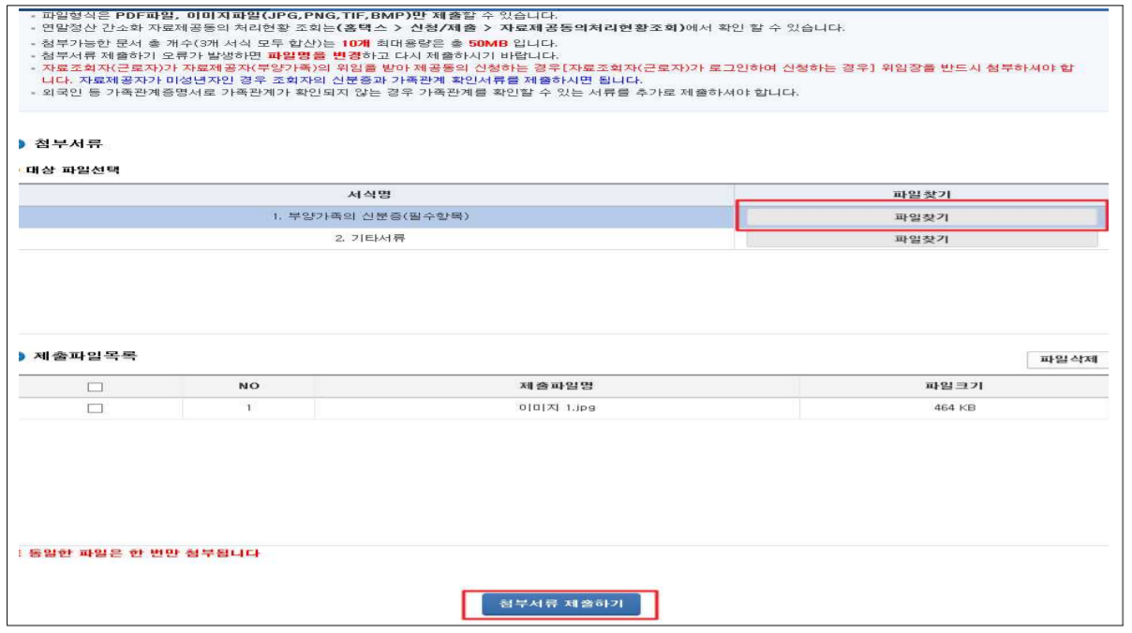The image size is (1132, 633).
Task: Click the 464 KB file size cell
Action: coord(955,408)
